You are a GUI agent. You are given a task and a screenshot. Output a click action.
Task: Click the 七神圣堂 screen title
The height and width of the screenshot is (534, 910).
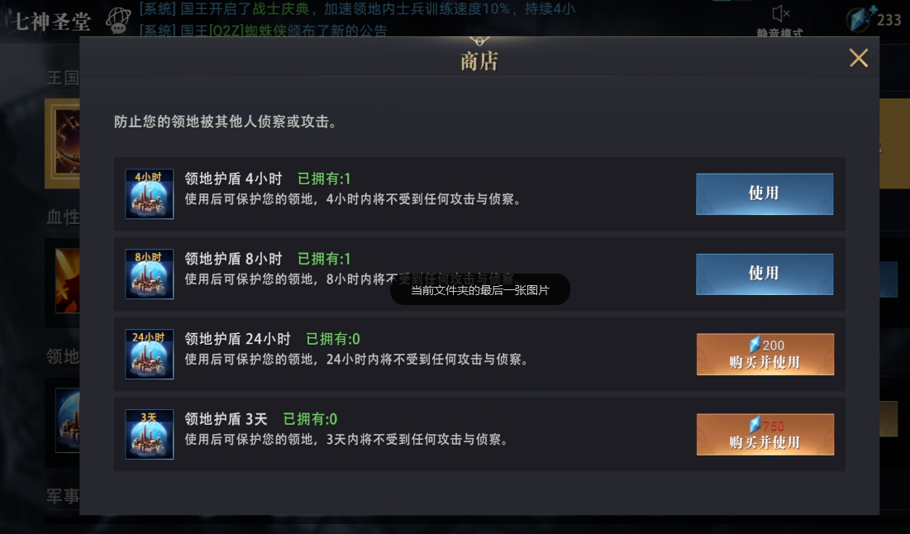[x=52, y=22]
